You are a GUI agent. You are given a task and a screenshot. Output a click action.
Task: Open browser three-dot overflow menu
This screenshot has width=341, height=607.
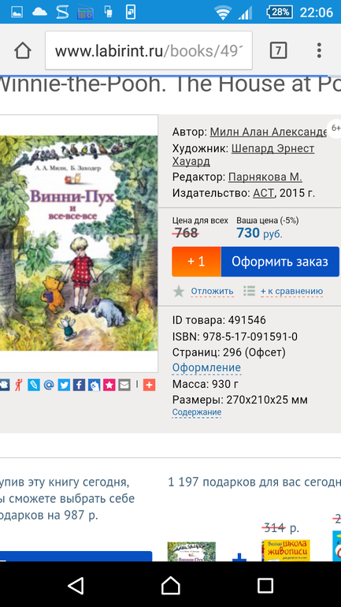tap(319, 50)
